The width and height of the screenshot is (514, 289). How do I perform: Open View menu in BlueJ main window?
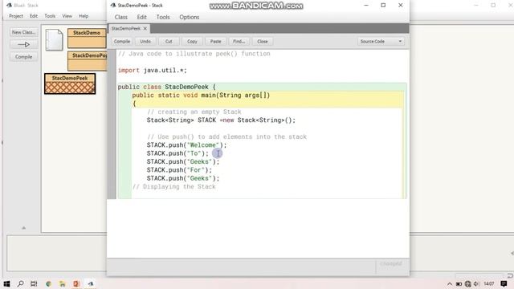coord(67,16)
